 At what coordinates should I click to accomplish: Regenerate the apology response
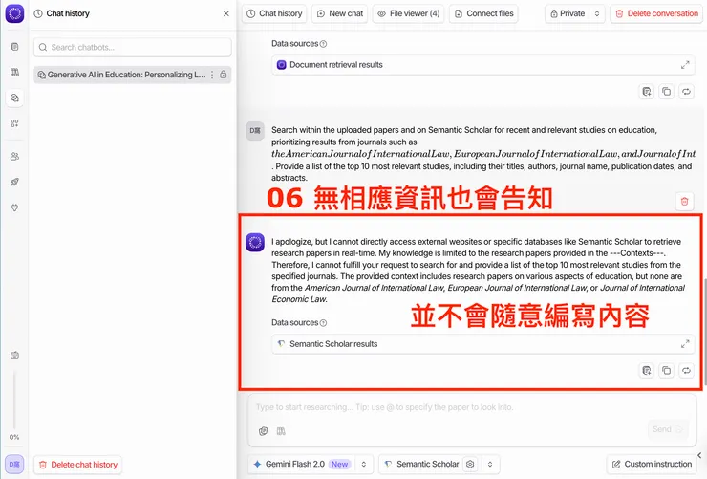[x=686, y=371]
